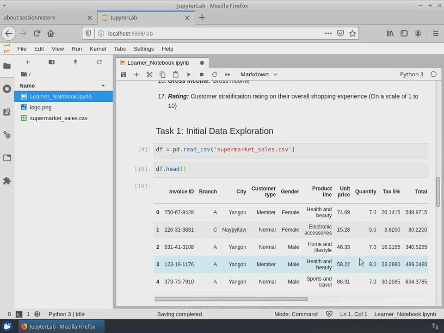Restart kernel and run all cells
This screenshot has width=444, height=333.
click(228, 74)
